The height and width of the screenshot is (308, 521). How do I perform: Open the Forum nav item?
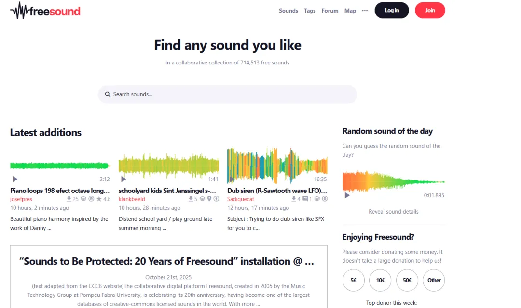click(330, 11)
